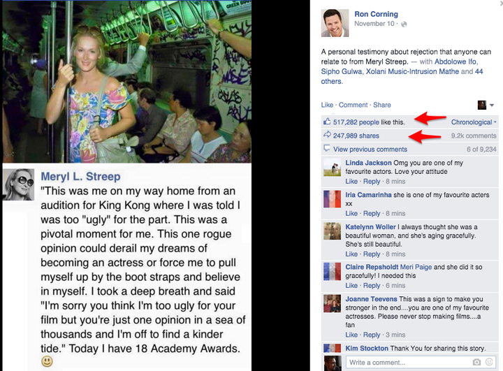Like Katelynn Woller's comment
Screen dimensions: 503x371
click(x=351, y=254)
